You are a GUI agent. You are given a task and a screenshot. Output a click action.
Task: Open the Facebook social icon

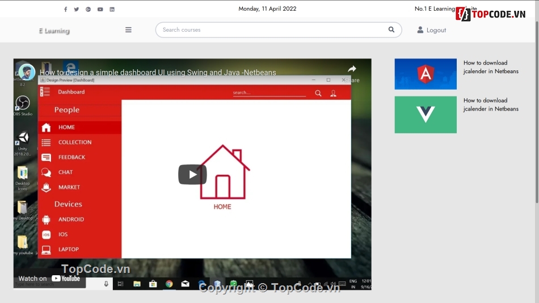coord(66,9)
